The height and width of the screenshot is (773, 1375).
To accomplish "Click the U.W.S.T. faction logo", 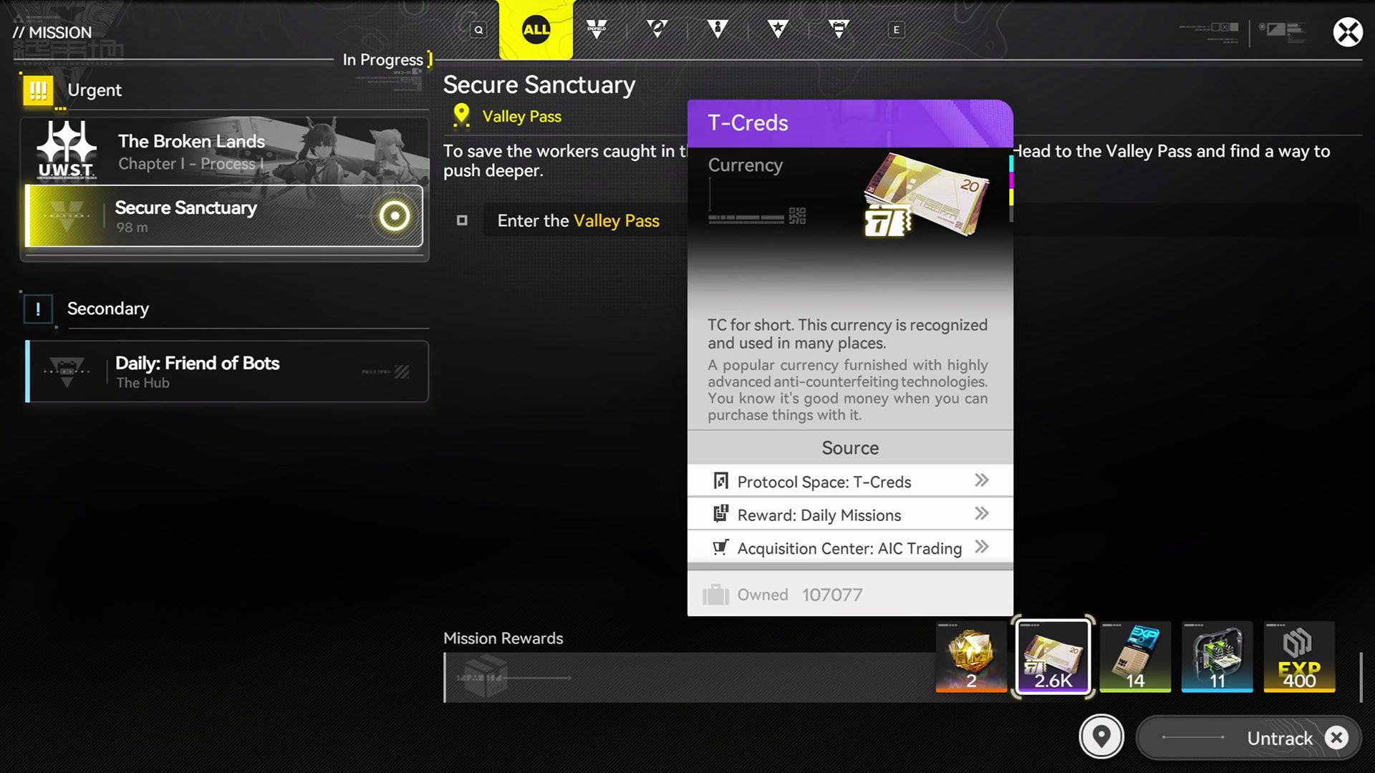I will (x=67, y=150).
